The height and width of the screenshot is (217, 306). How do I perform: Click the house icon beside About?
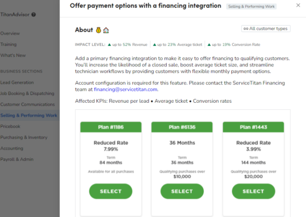pos(106,30)
